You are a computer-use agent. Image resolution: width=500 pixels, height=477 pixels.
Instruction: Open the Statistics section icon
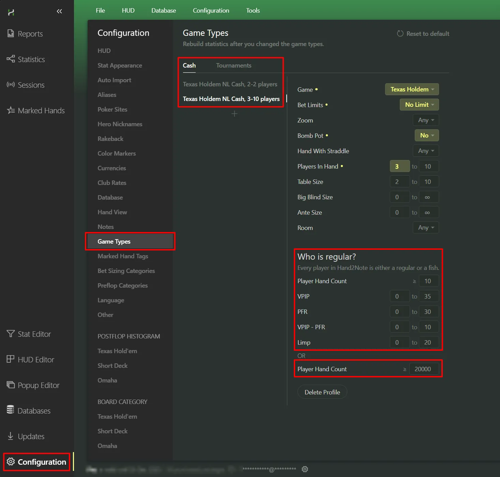point(11,59)
